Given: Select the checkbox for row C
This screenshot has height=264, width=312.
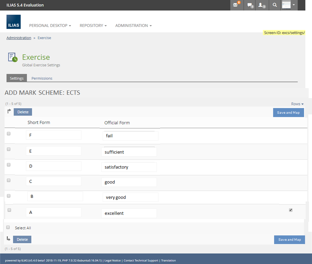Looking at the screenshot, I should click(x=9, y=180).
